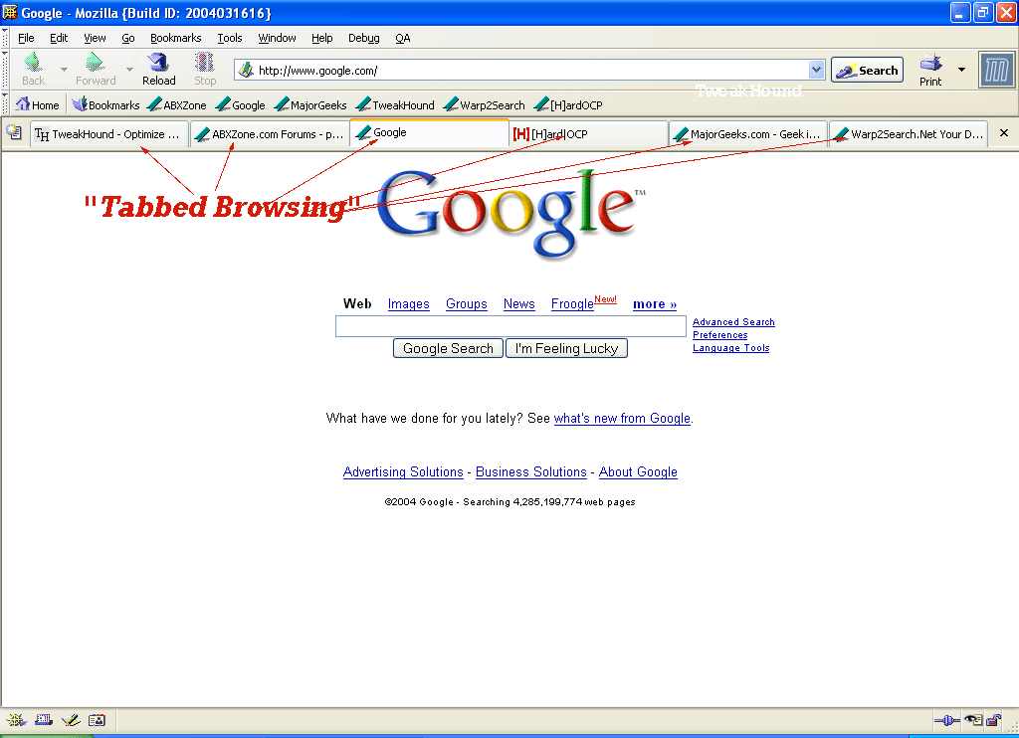Click the Forward navigation arrow icon
Screen dimensions: 1019x738
click(95, 63)
